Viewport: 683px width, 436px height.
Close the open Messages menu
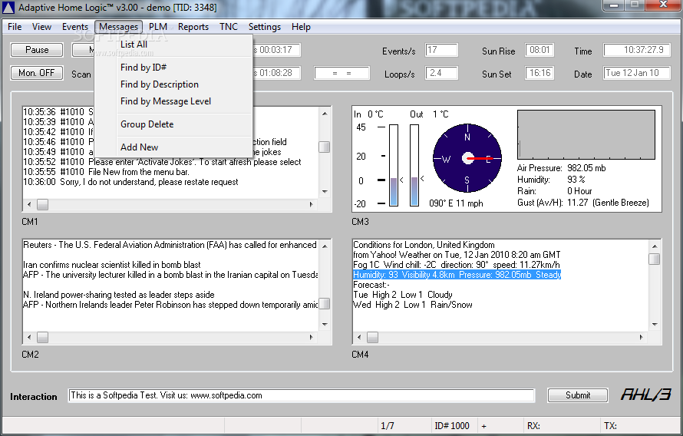[x=118, y=27]
